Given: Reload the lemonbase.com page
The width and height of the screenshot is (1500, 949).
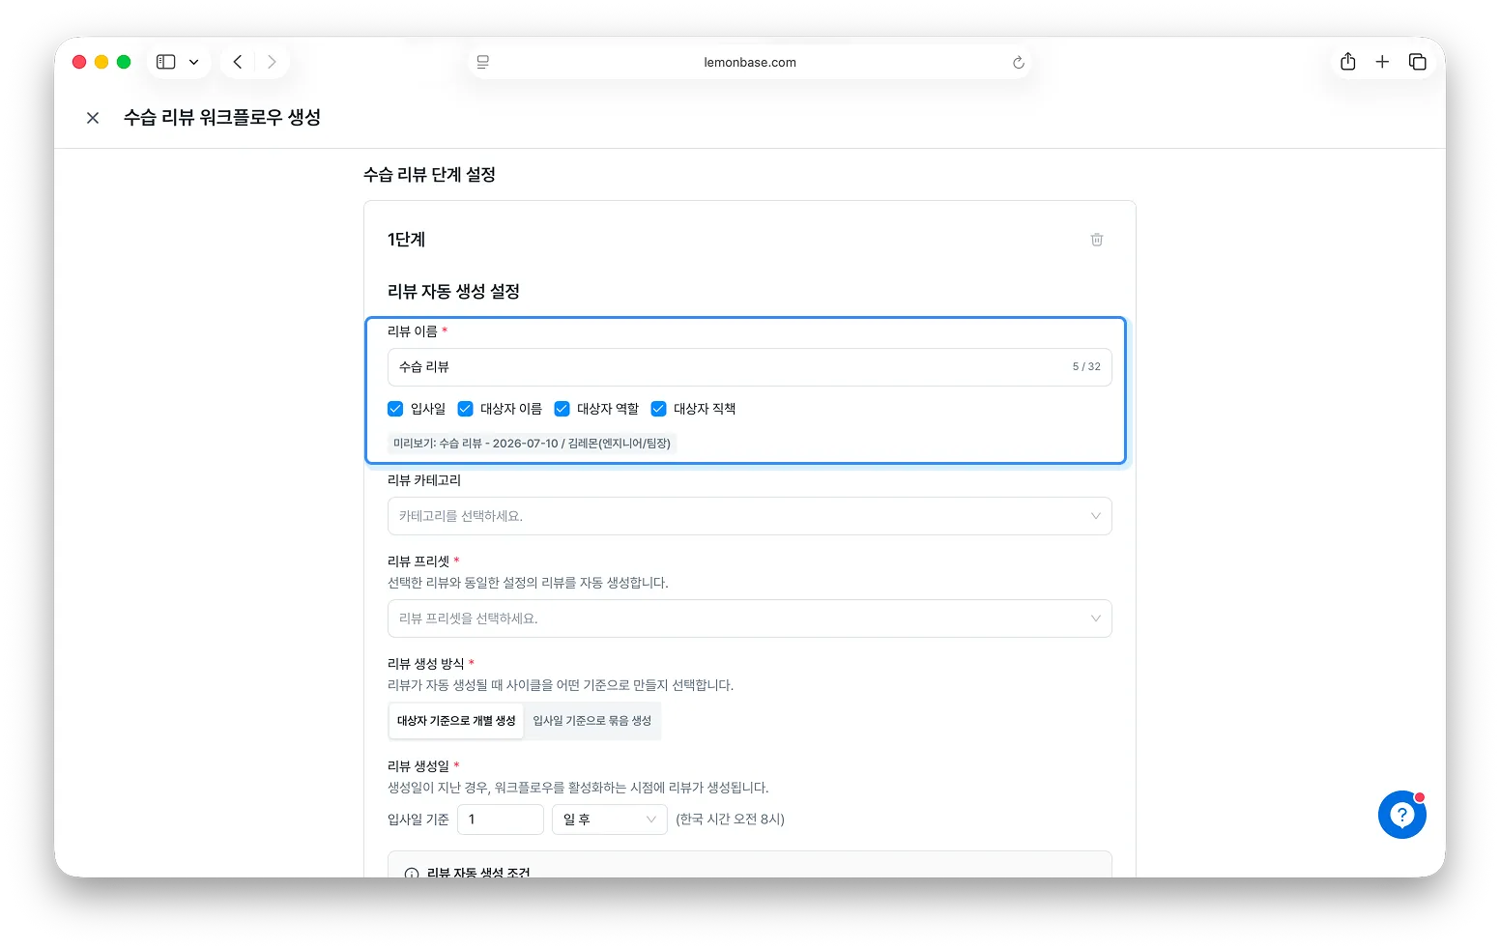Looking at the screenshot, I should [1018, 62].
